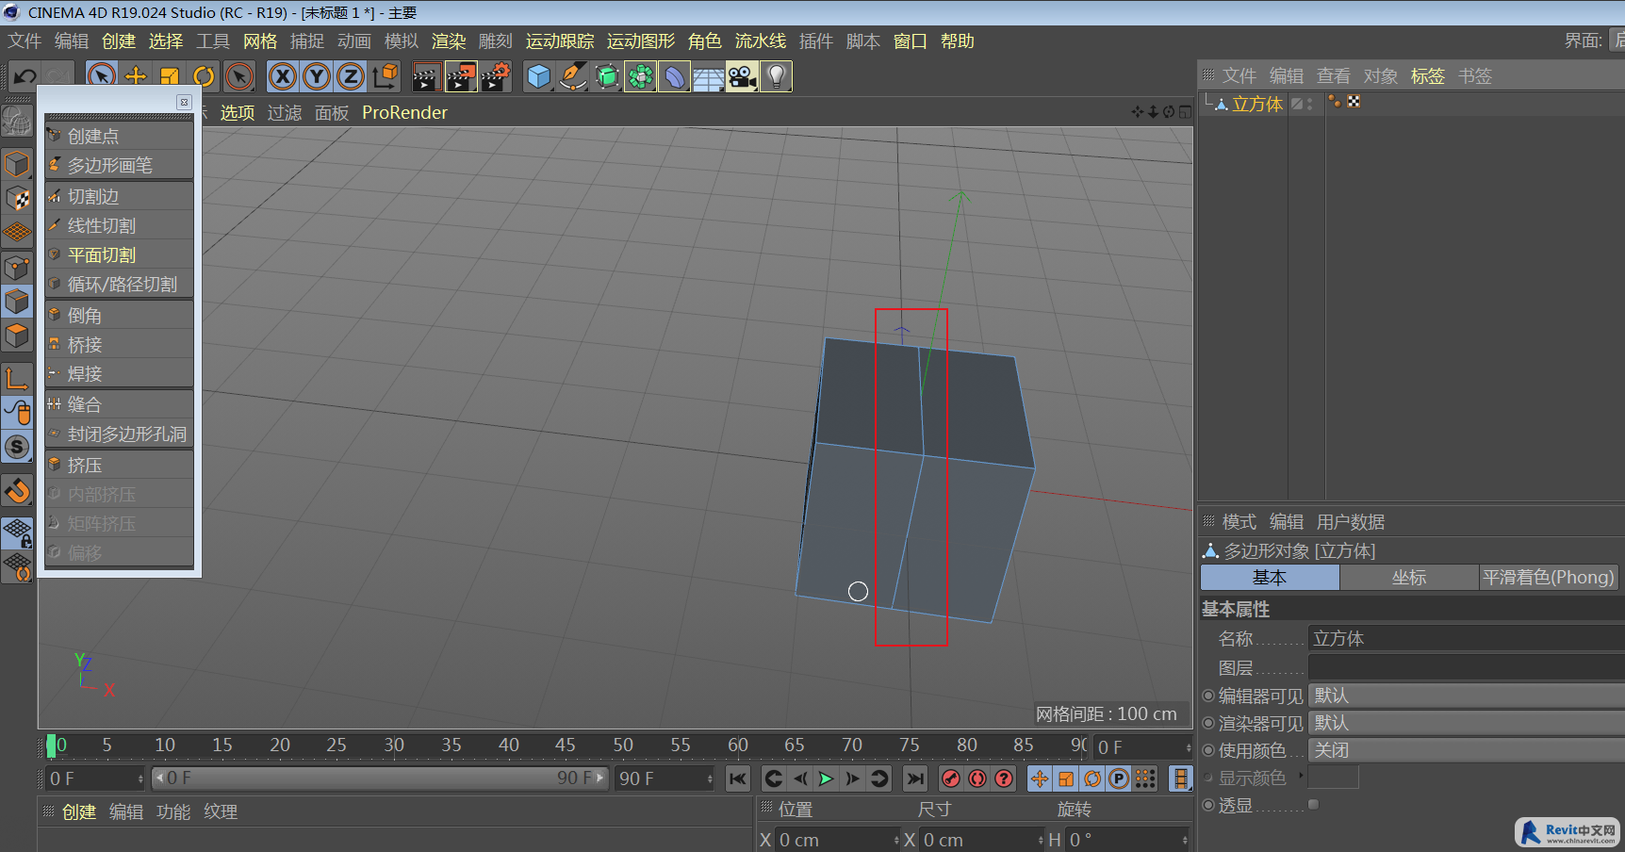Add a Light object
Screen dimensions: 1625x852
point(776,76)
